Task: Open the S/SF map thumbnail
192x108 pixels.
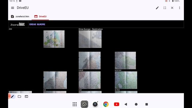Action: (90, 80)
